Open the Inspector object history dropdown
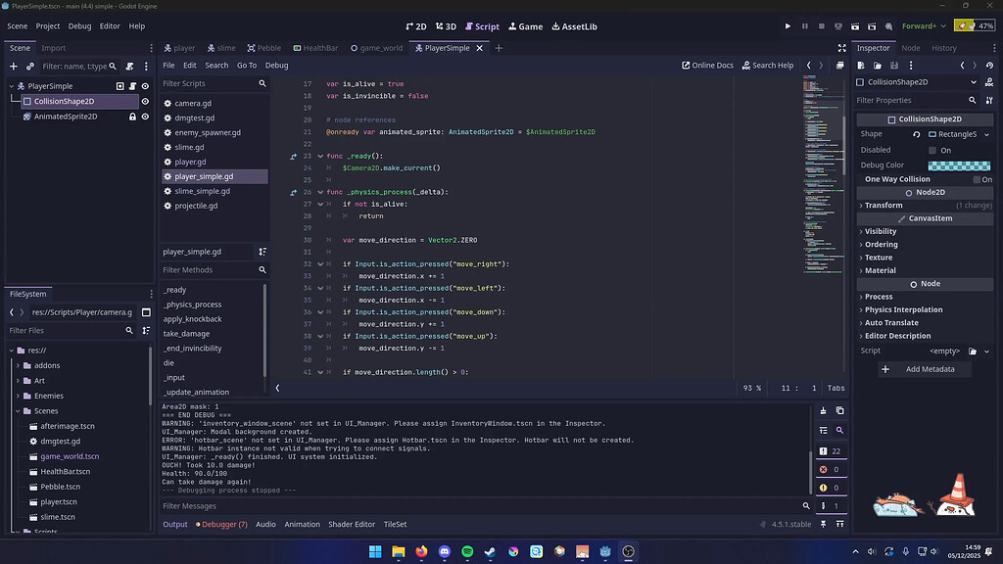This screenshot has height=564, width=1003. 989,66
